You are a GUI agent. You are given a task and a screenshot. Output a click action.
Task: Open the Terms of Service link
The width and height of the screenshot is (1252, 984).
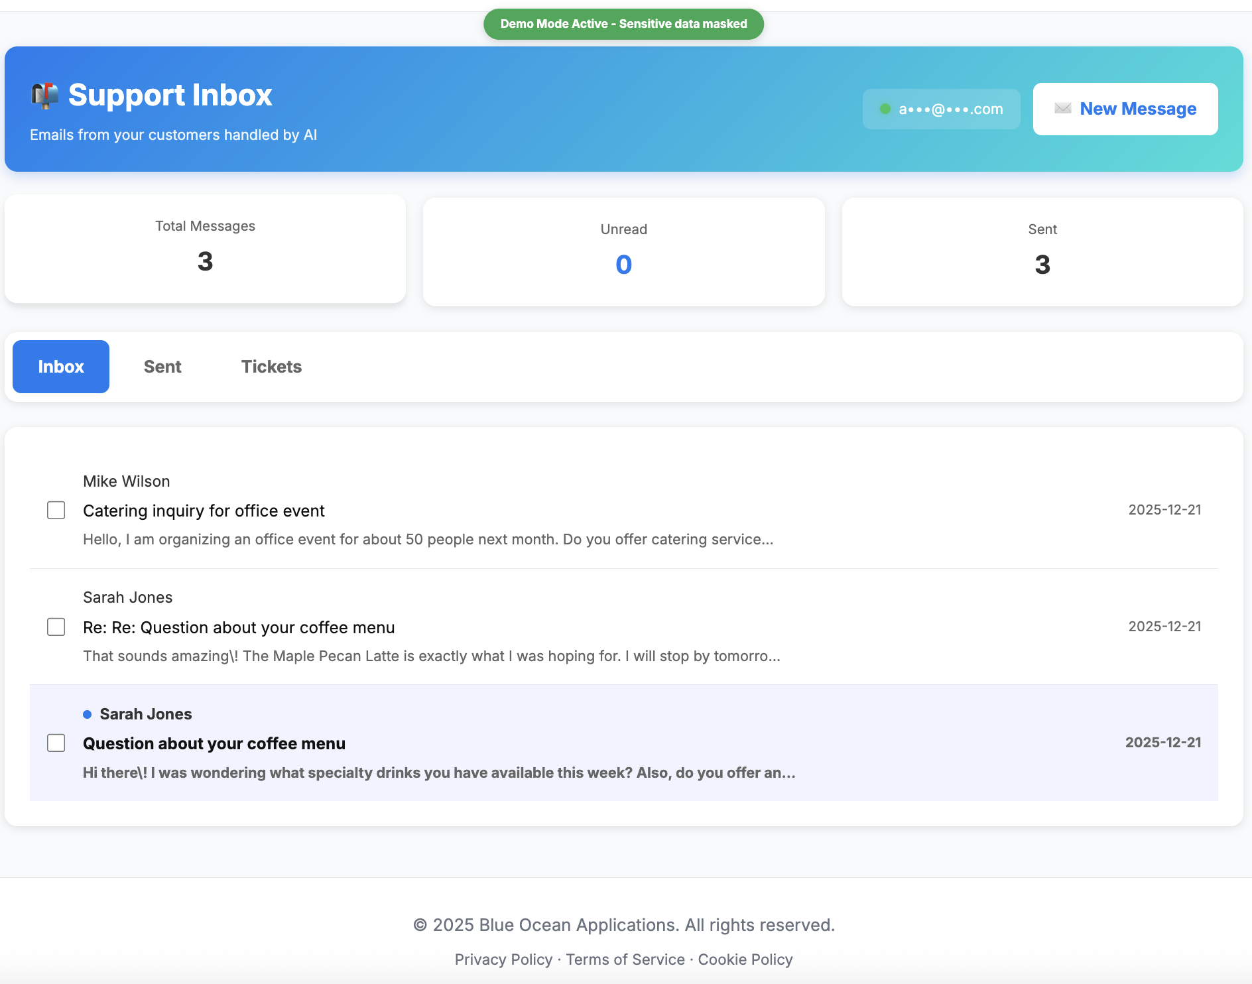(625, 959)
